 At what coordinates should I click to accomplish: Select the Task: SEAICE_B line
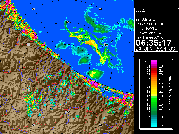pyautogui.click(x=149, y=24)
